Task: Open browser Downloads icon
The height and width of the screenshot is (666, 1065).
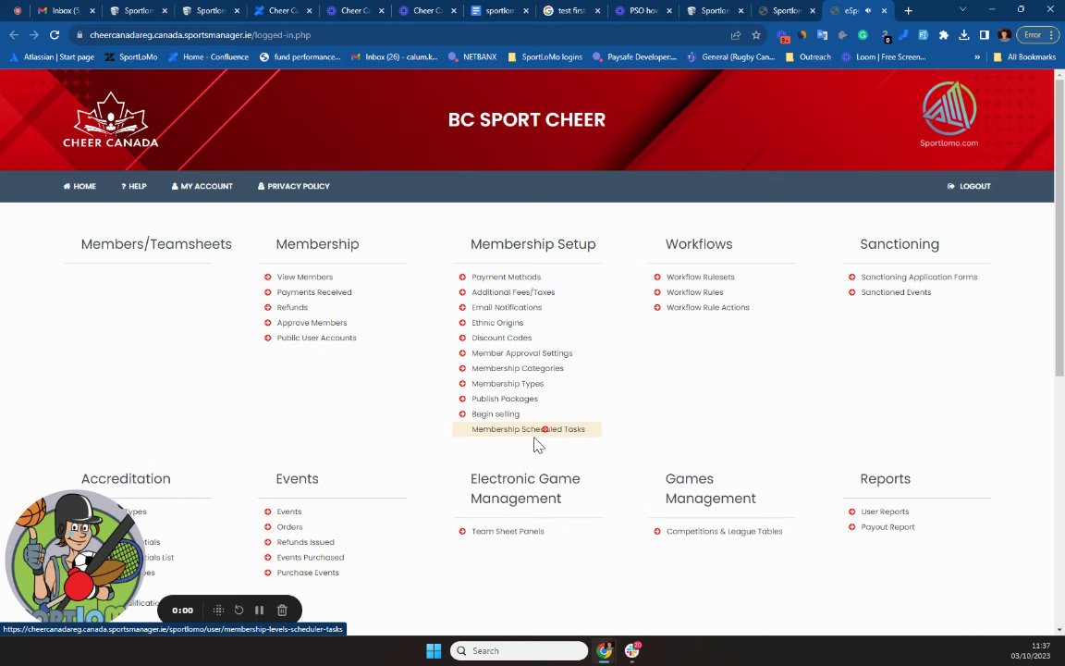Action: tap(964, 34)
